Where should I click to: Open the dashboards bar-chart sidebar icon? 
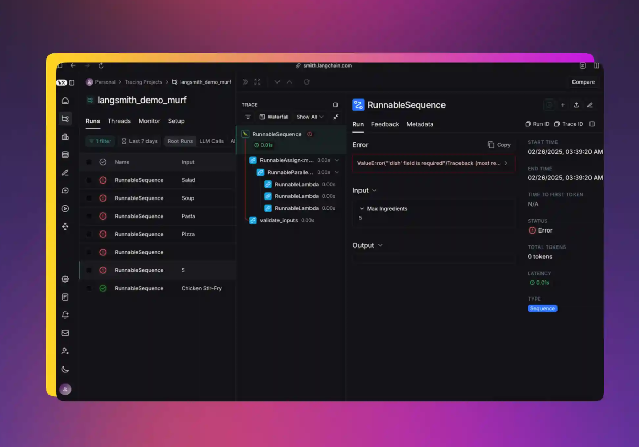[65, 137]
